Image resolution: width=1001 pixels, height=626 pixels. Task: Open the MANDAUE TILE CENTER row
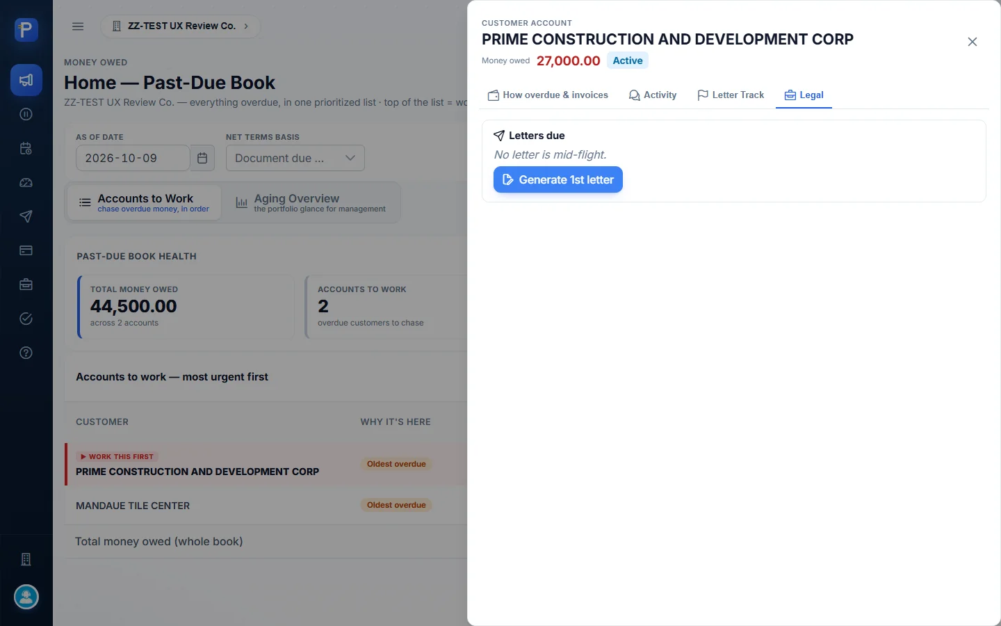(267, 506)
